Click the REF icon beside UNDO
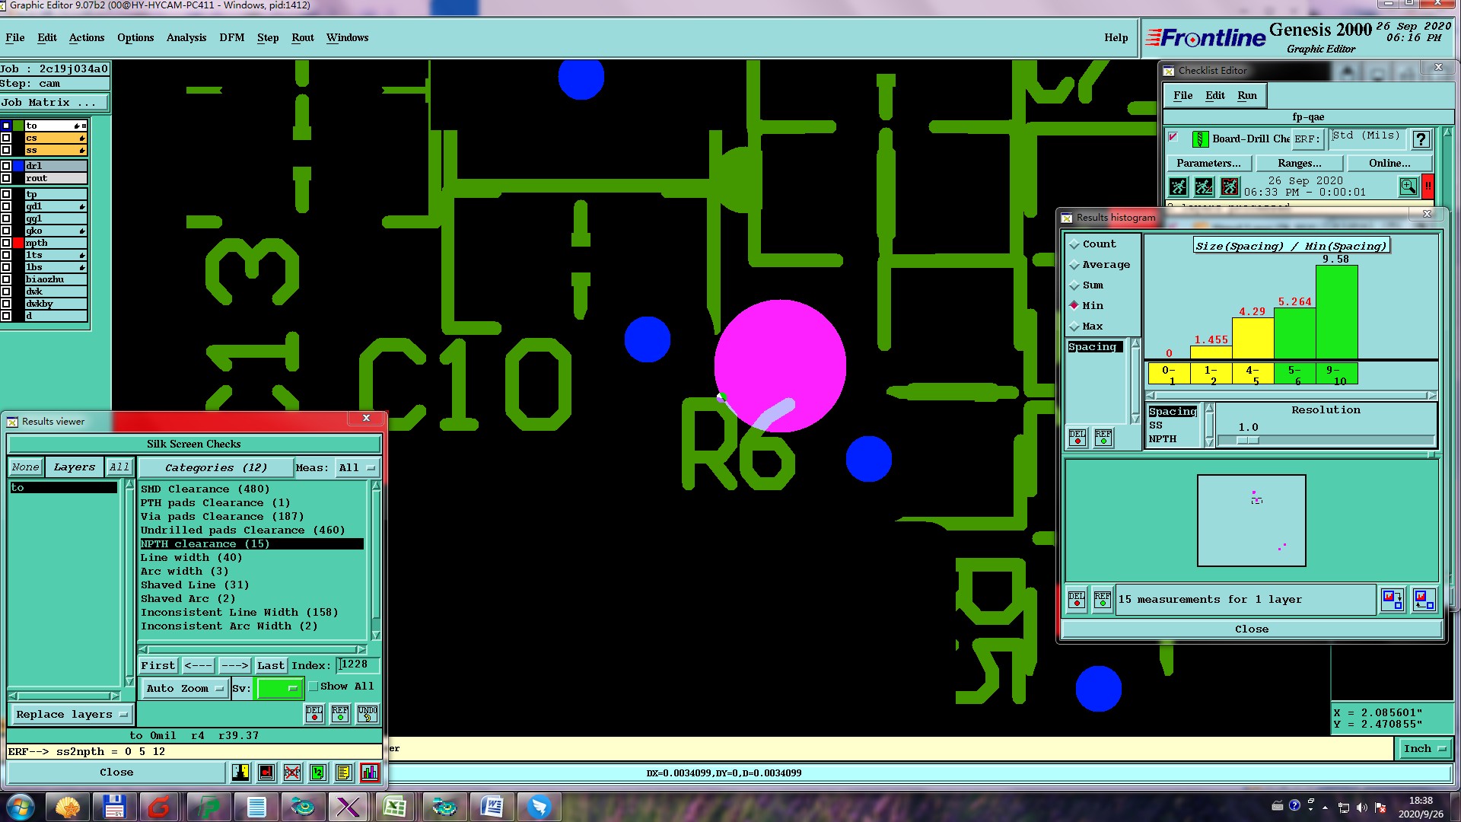Screen dimensions: 1461x822 340,713
